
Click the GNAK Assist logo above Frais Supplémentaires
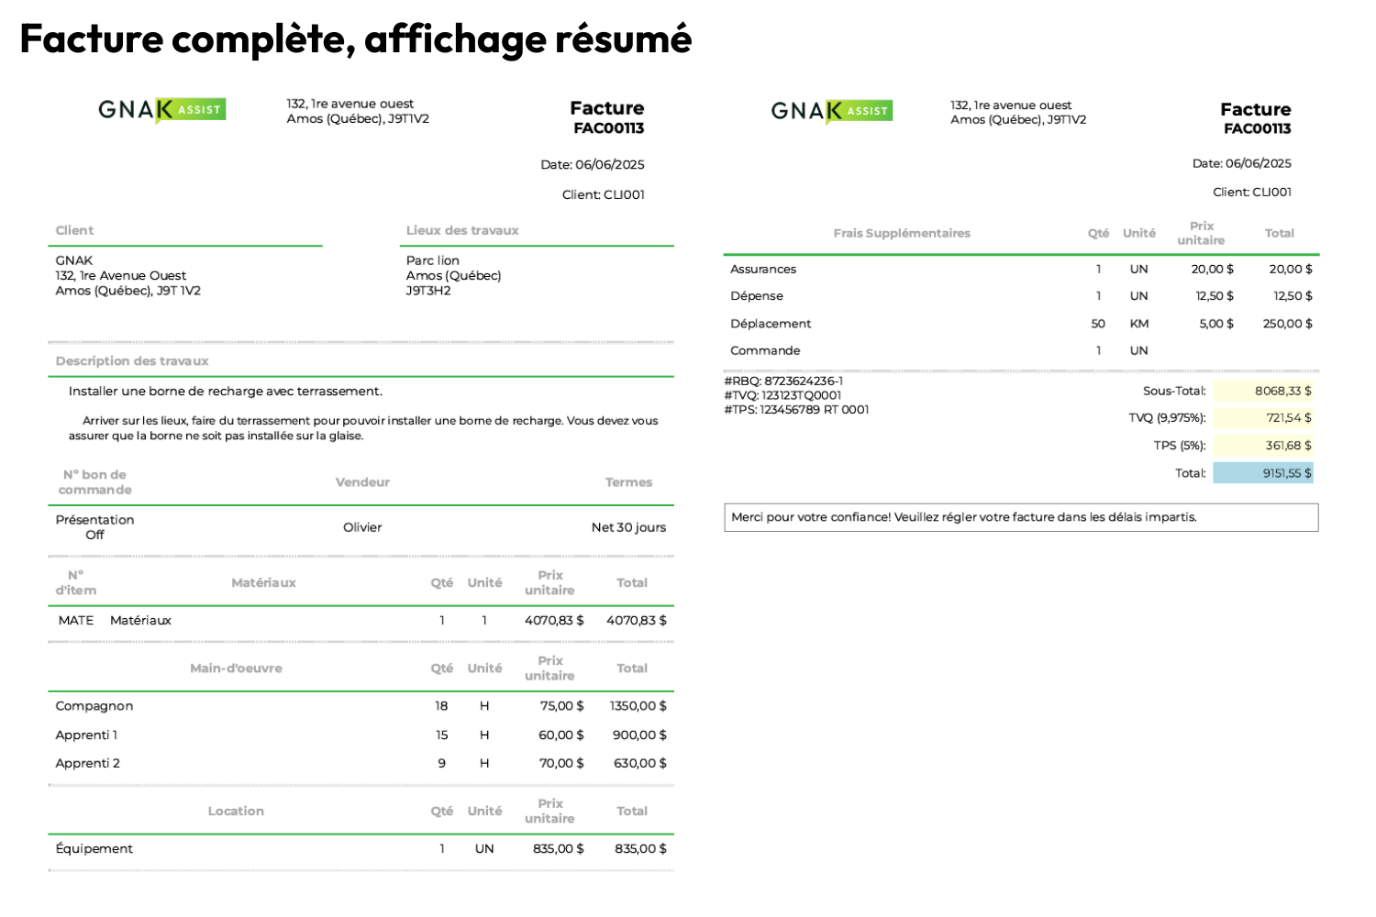[831, 111]
